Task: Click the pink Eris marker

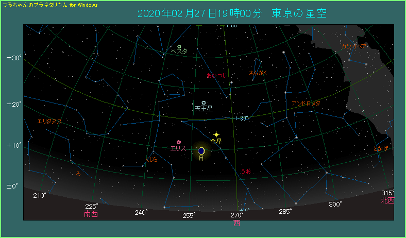Action: pos(179,142)
